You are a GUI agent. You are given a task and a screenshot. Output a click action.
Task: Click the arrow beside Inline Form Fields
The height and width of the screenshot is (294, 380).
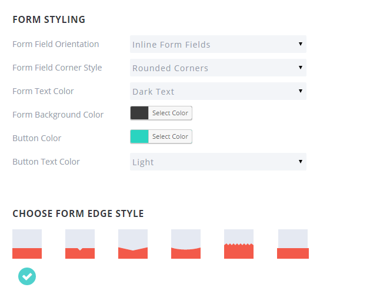[301, 44]
